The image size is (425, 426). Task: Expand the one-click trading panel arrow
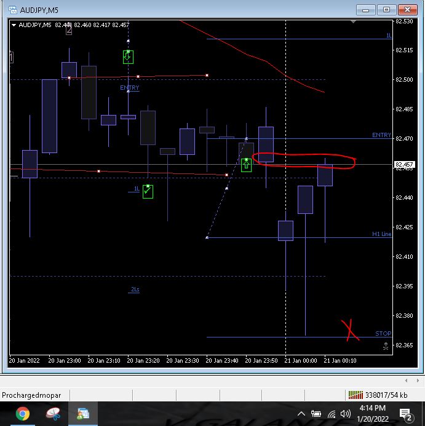click(x=14, y=25)
